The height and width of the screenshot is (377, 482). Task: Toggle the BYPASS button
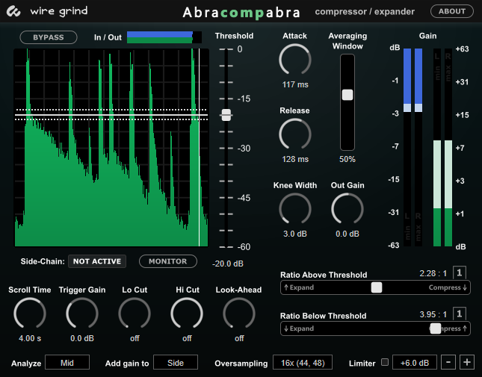(x=49, y=37)
